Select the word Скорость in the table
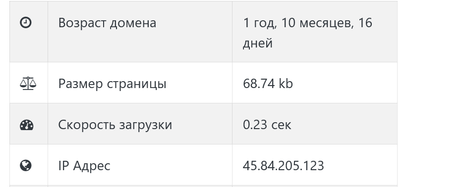 pyautogui.click(x=87, y=125)
